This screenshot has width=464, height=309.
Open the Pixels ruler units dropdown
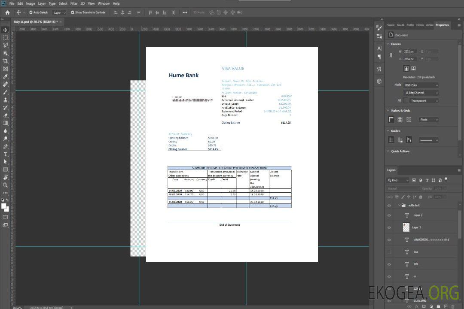[428, 120]
